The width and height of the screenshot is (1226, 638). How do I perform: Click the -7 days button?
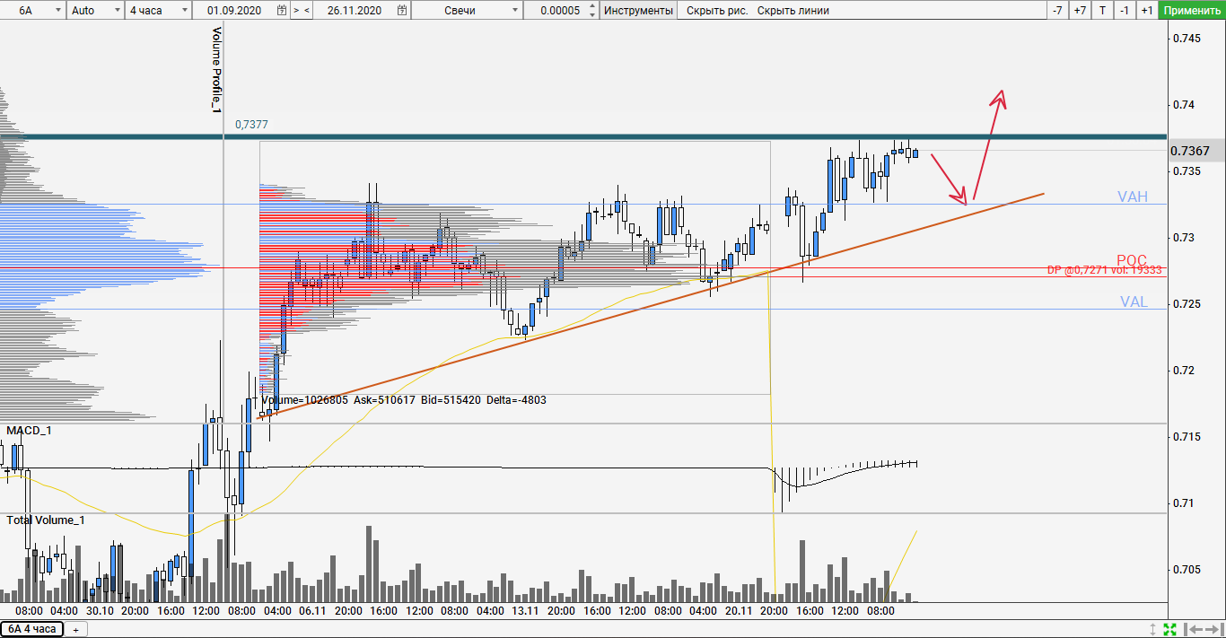pos(1058,11)
